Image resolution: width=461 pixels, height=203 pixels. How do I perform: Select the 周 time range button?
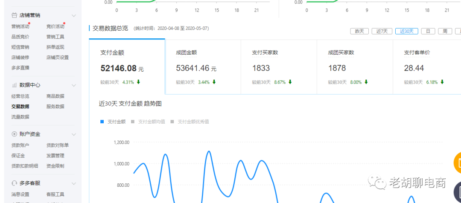(x=445, y=31)
